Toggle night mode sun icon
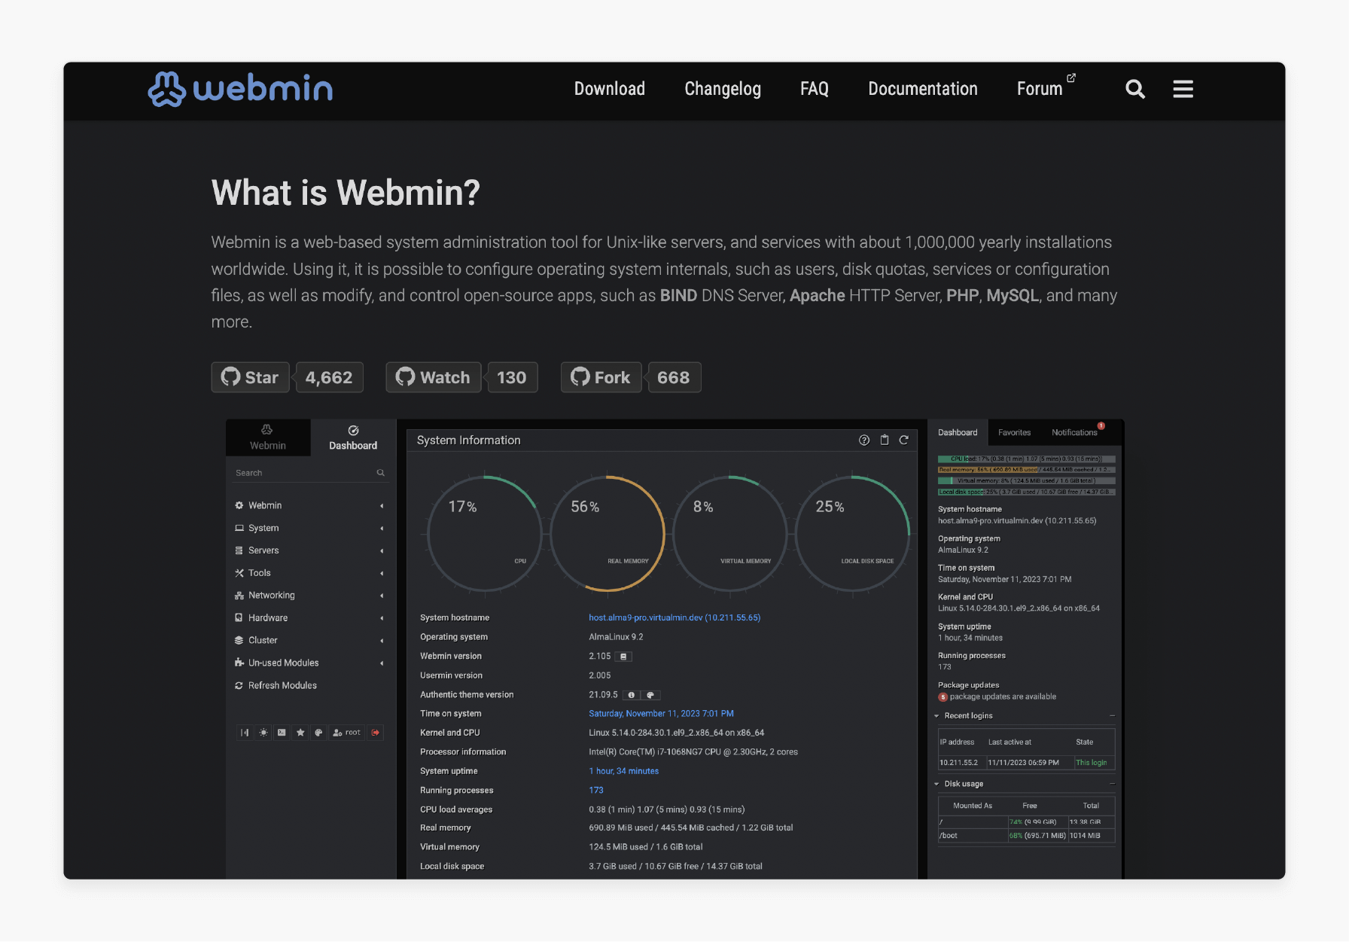 [x=263, y=733]
